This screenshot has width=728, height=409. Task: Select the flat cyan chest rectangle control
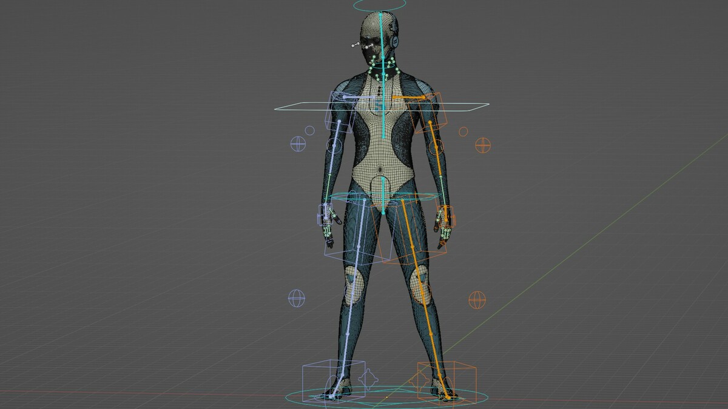pos(382,107)
